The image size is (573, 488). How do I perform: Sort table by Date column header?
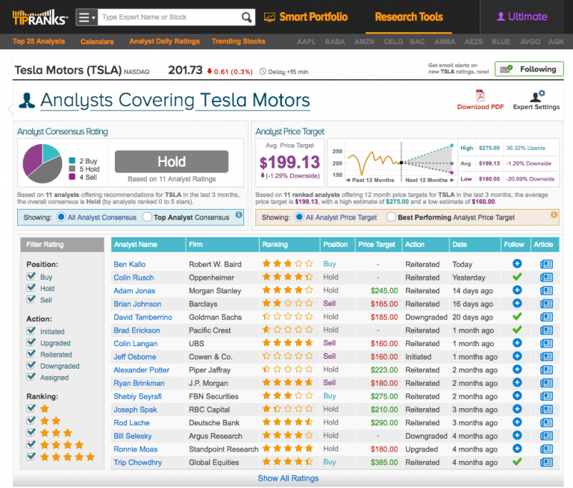pyautogui.click(x=475, y=245)
